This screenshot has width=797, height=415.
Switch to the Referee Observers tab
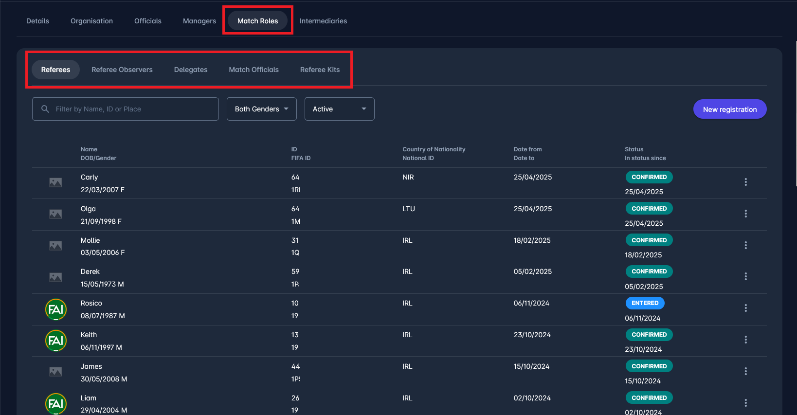click(x=122, y=70)
